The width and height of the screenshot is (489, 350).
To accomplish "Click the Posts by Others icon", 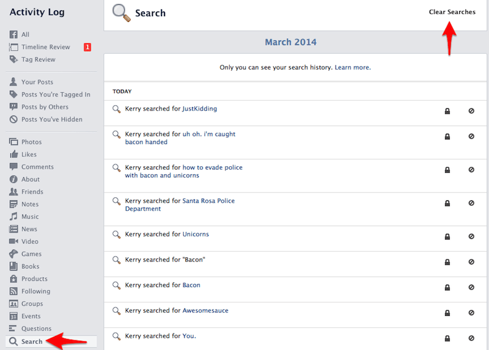I will [13, 107].
